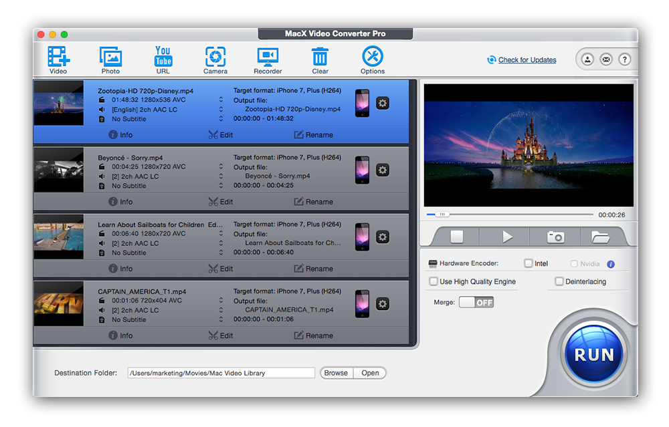Show Info for Beyoncé - Sorry.mp4
This screenshot has width=669, height=427.
pyautogui.click(x=120, y=202)
